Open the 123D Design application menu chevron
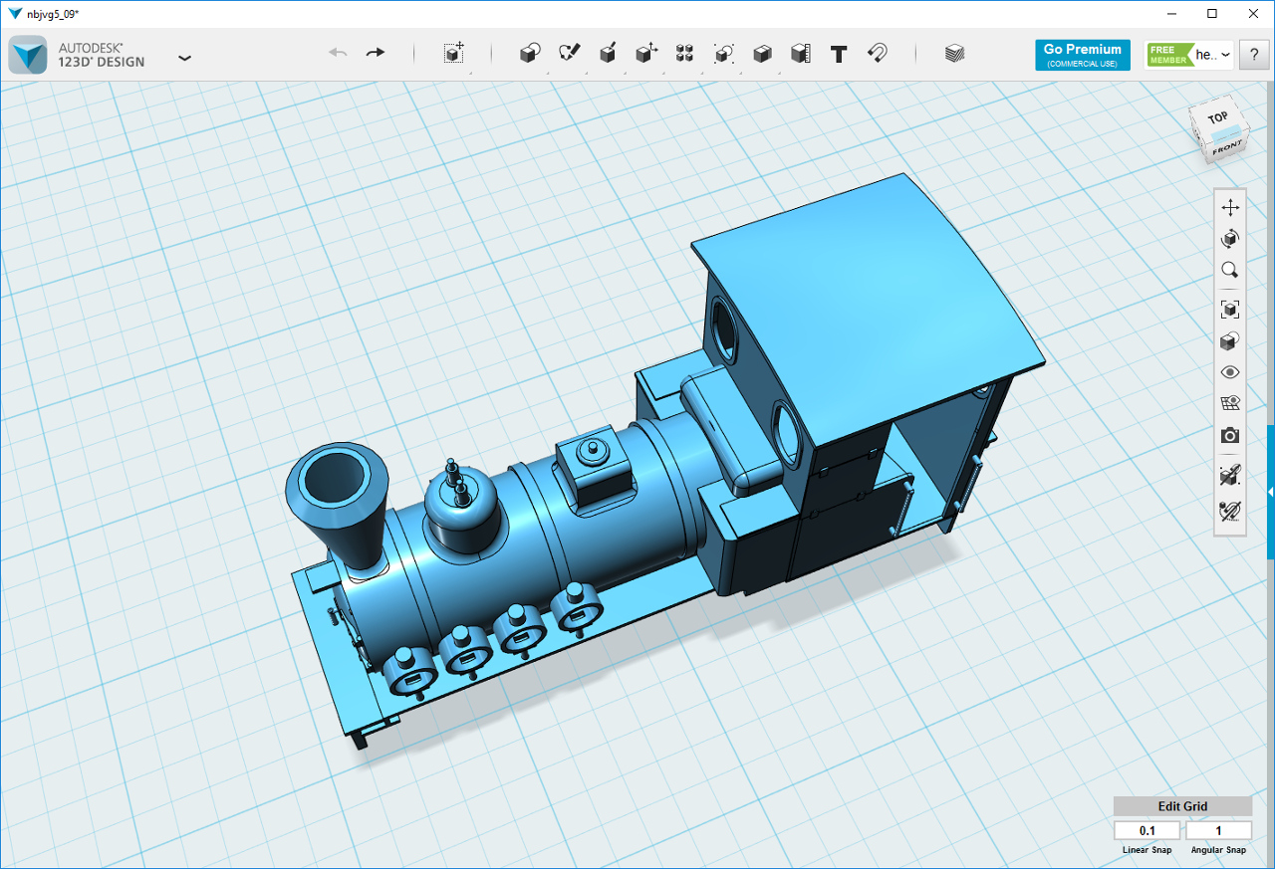The height and width of the screenshot is (869, 1275). pos(184,58)
